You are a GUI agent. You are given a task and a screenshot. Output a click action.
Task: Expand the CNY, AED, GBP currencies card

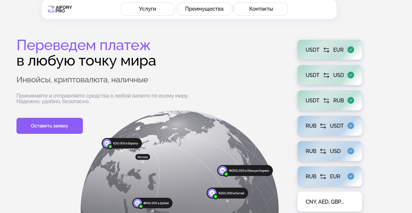329,202
